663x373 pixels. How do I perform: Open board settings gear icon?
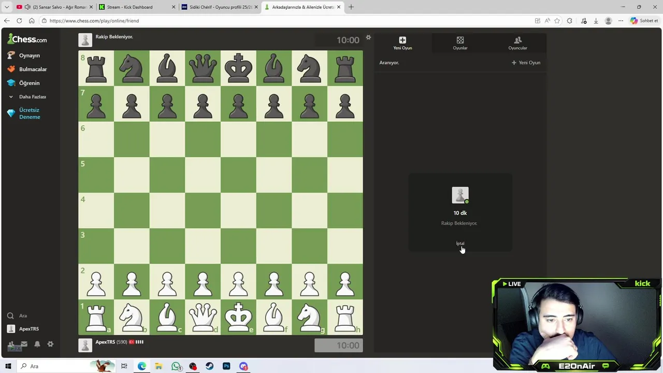(x=368, y=37)
